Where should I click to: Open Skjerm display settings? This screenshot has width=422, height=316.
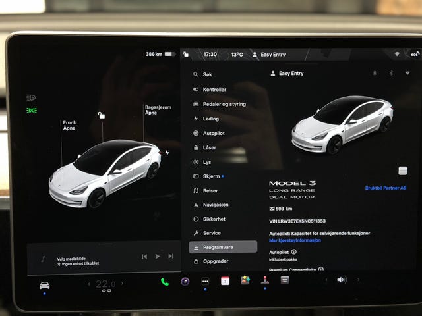coord(208,176)
